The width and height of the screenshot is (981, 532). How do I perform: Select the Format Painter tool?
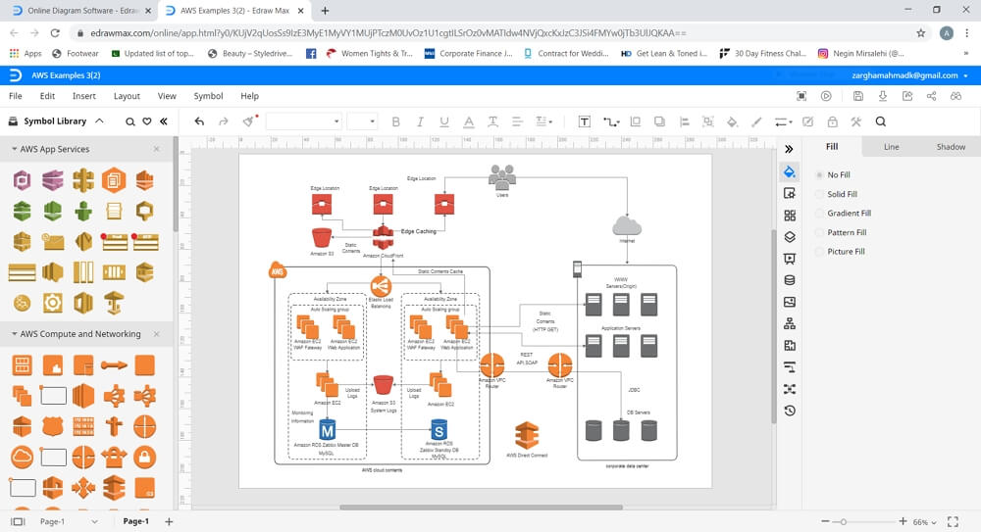(249, 121)
